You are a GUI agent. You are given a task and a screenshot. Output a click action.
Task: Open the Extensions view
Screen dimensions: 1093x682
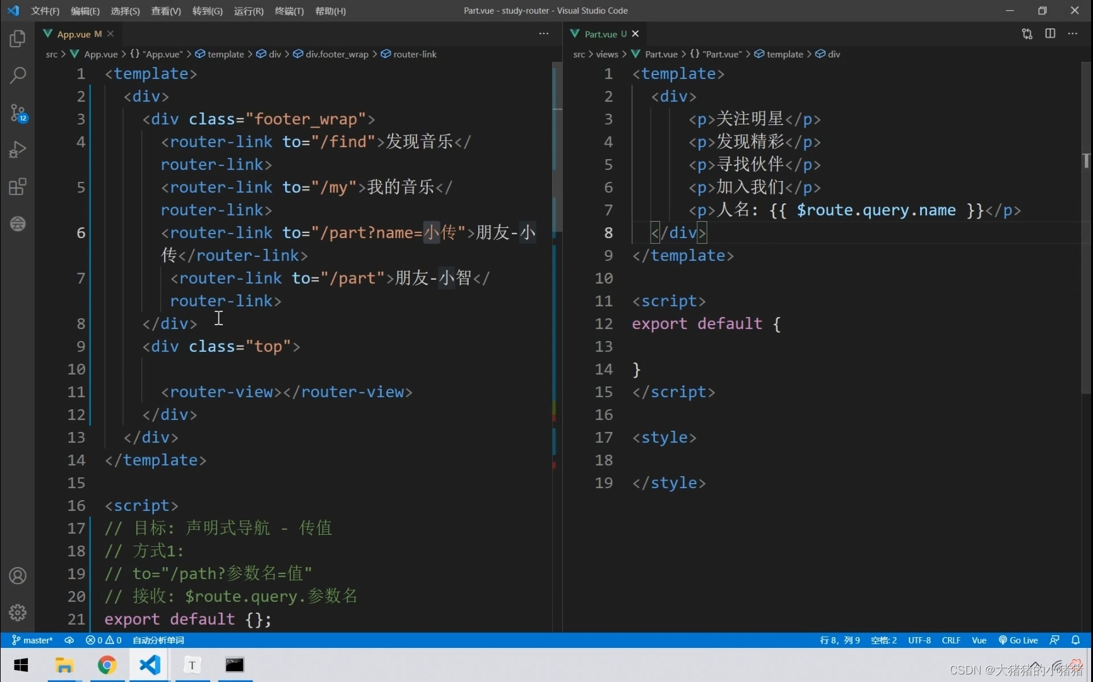tap(18, 187)
